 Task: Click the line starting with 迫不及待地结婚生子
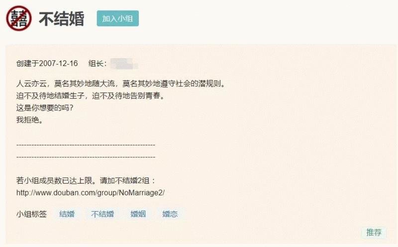tap(91, 96)
